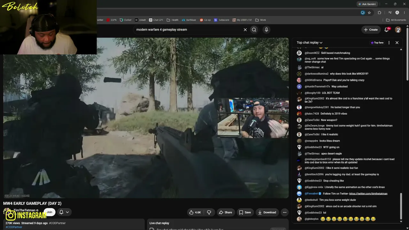Open the My 2000's TV! bookmark
The image size is (409, 230).
242,20
